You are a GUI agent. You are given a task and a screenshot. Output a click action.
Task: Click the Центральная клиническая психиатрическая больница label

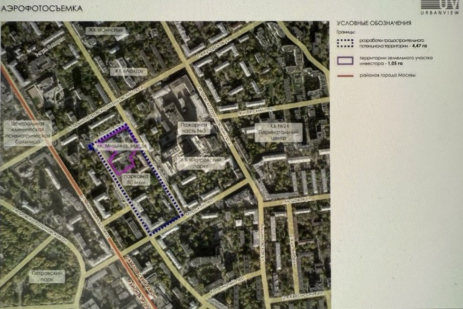point(28,132)
